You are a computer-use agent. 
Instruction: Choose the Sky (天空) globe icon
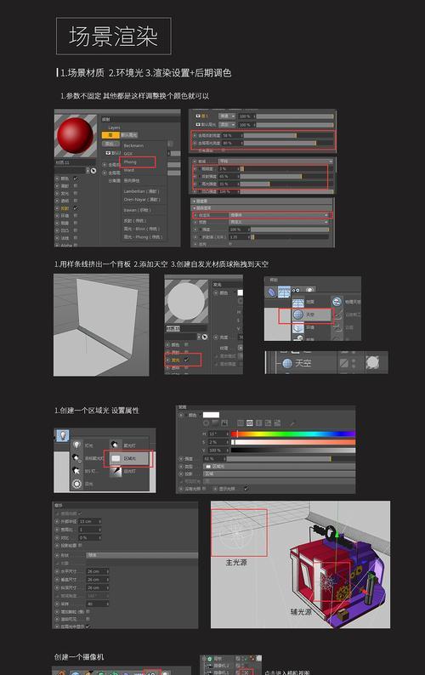click(x=298, y=315)
